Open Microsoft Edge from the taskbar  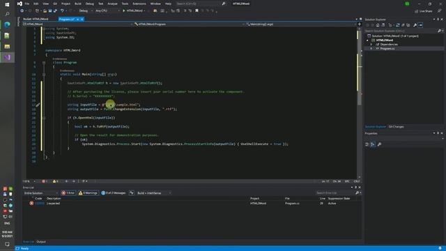[x=7, y=24]
